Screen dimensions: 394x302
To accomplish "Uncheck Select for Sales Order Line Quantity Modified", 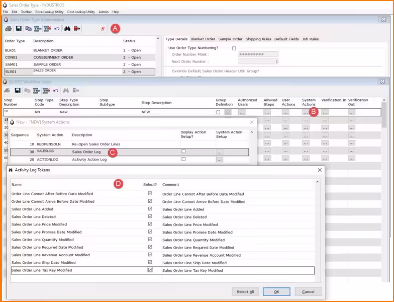I will 150,239.
